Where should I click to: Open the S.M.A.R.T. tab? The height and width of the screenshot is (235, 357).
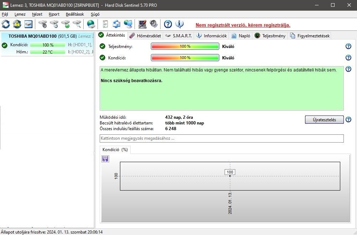(179, 36)
